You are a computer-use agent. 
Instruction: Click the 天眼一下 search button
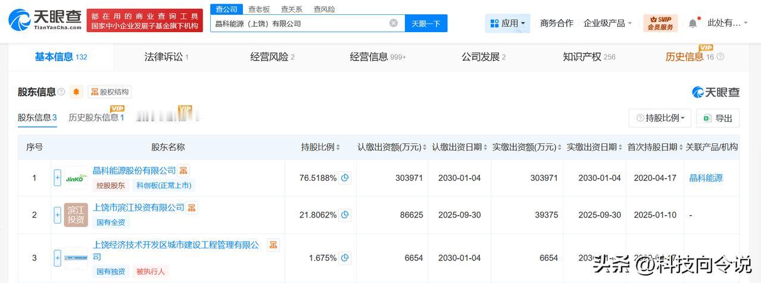pyautogui.click(x=426, y=23)
